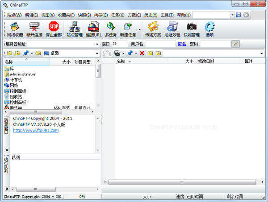Click the local pane pushpin icon
This screenshot has width=268, height=202.
[26, 53]
